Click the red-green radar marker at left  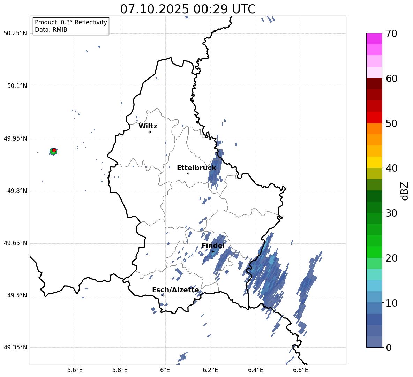click(x=53, y=151)
